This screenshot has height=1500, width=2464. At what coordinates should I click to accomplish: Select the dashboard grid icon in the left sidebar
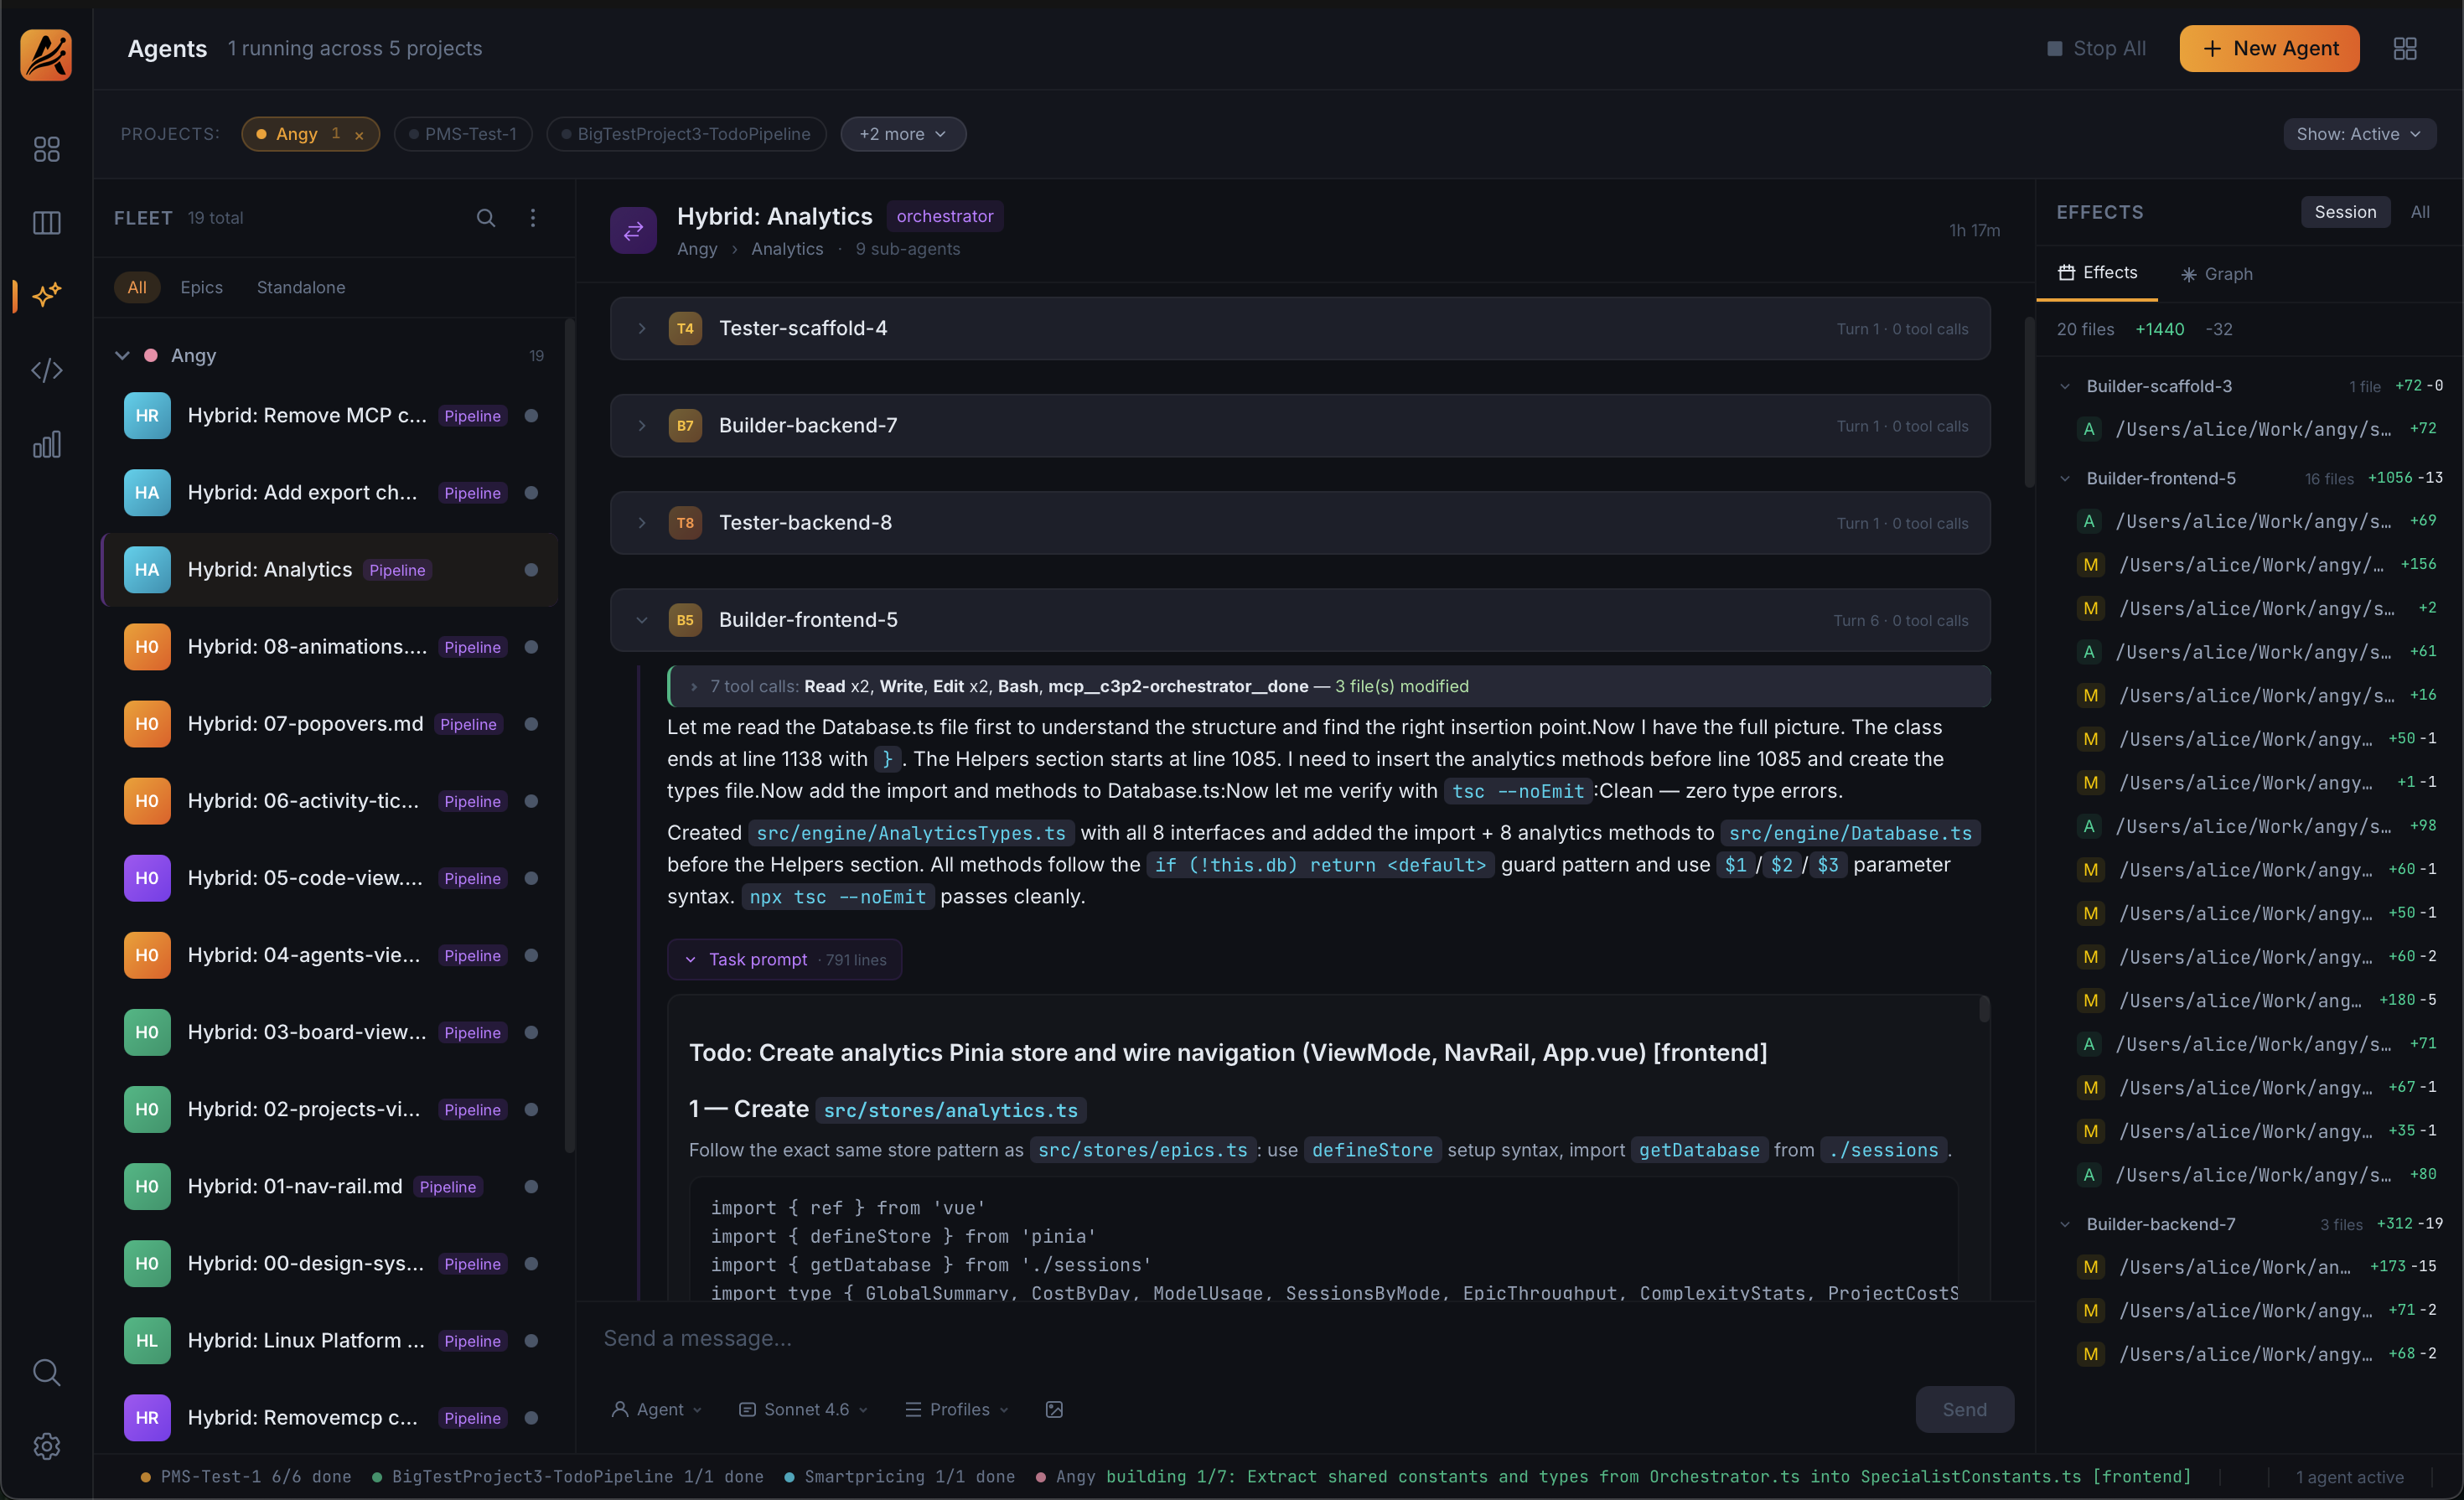pos(46,149)
